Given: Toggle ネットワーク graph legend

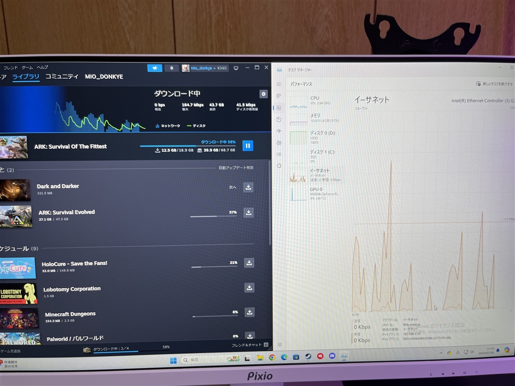Looking at the screenshot, I should pos(168,126).
